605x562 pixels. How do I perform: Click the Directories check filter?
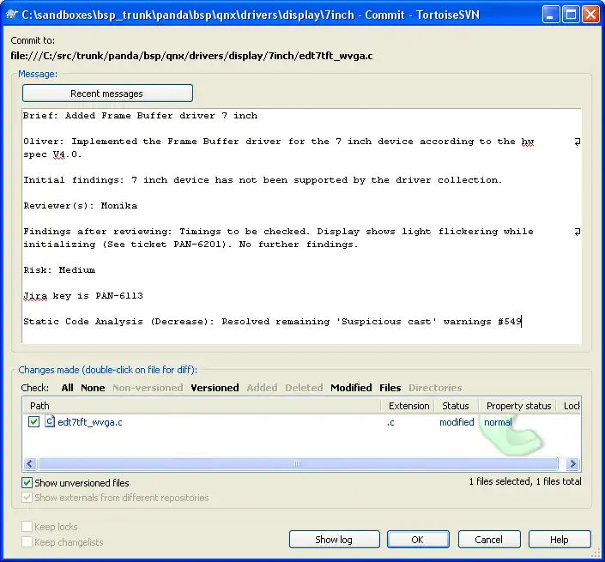tap(435, 388)
